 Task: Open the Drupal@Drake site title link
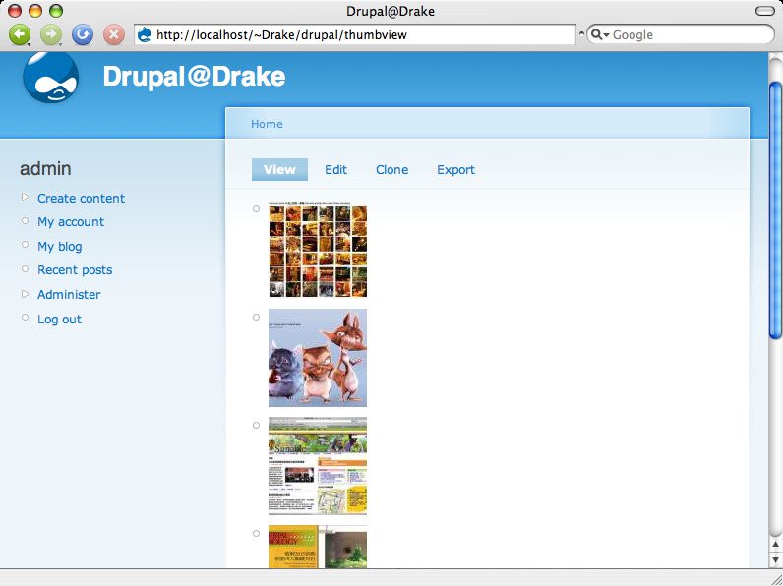194,77
